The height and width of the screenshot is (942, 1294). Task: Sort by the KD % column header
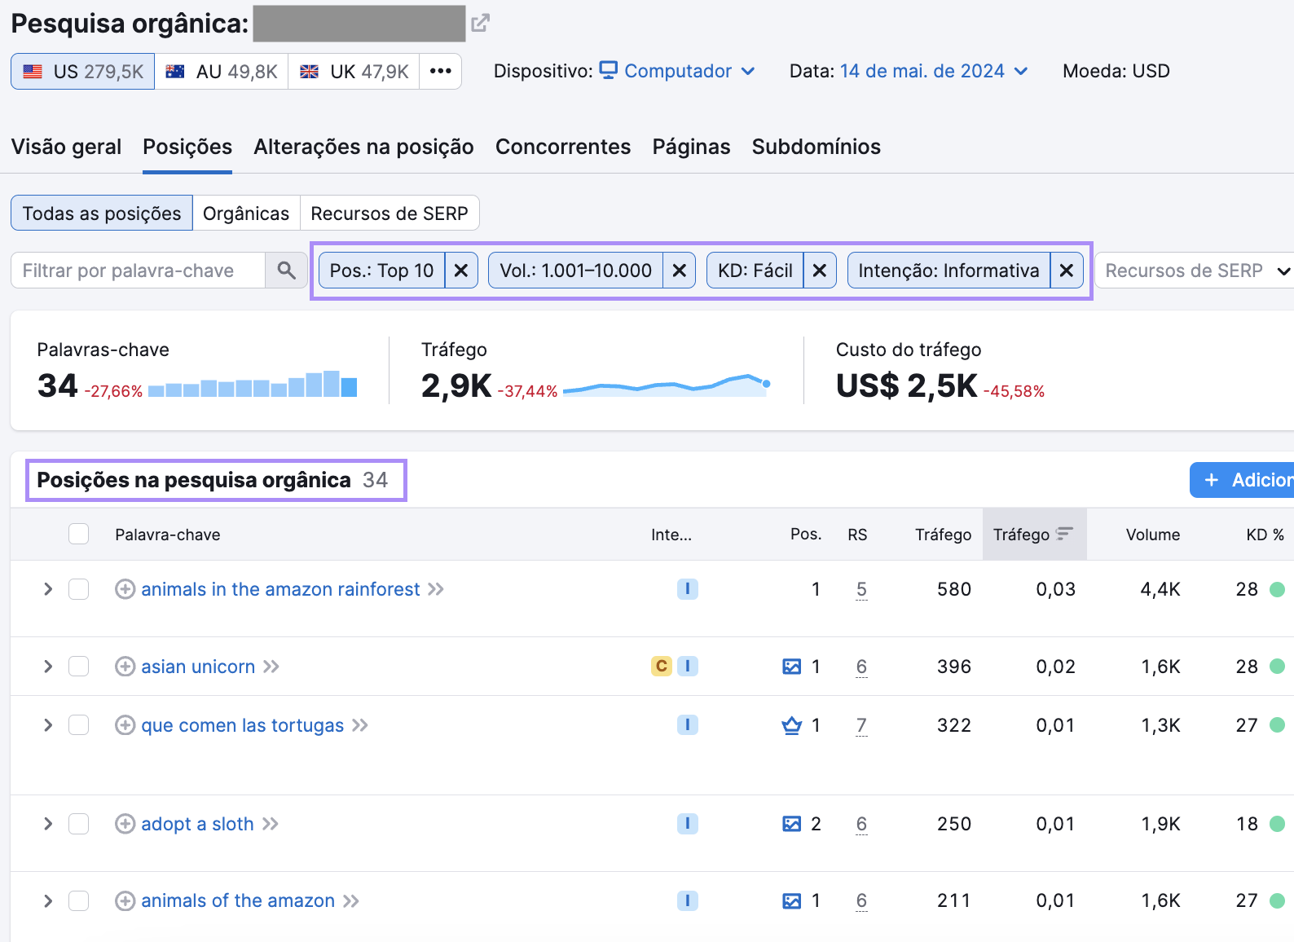[1265, 535]
